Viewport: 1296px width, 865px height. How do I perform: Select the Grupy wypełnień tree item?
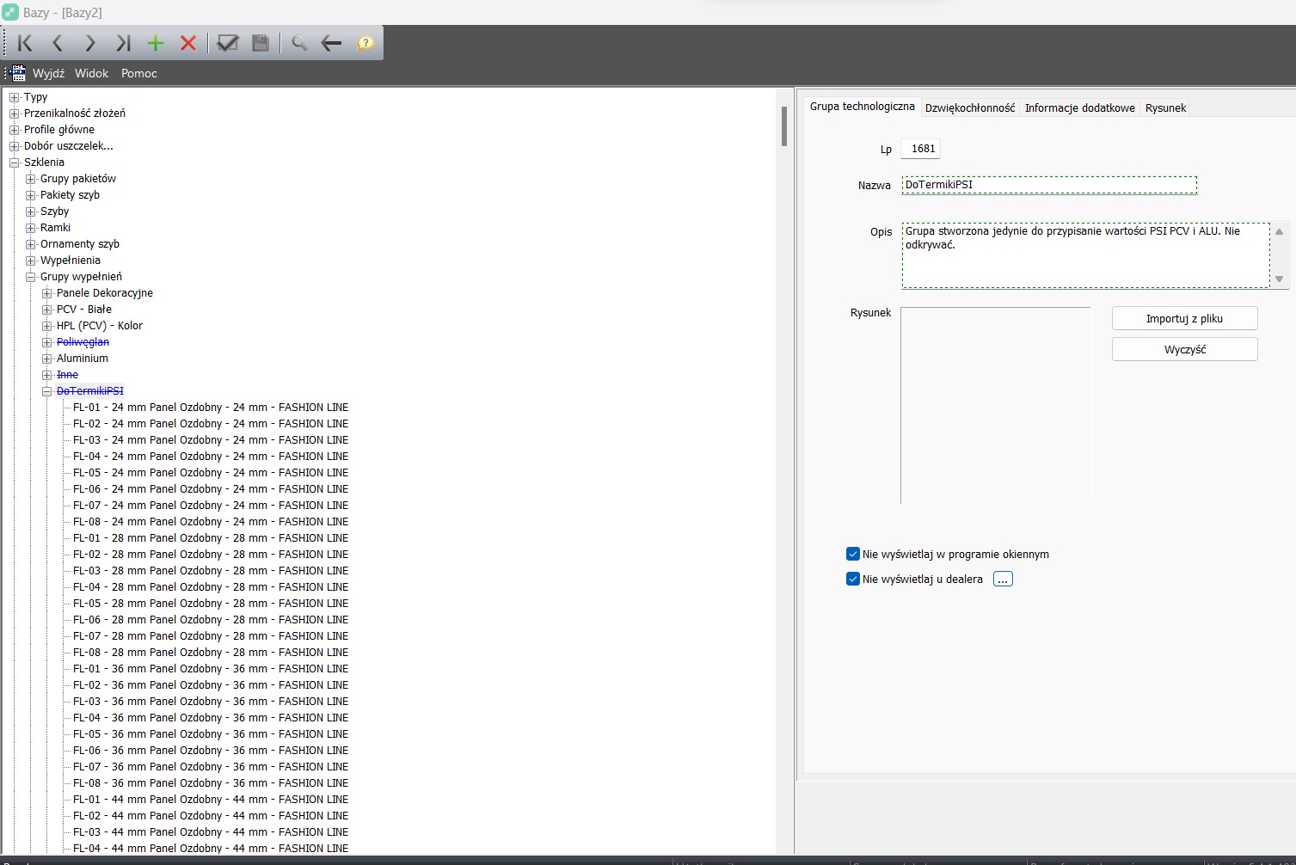click(81, 277)
